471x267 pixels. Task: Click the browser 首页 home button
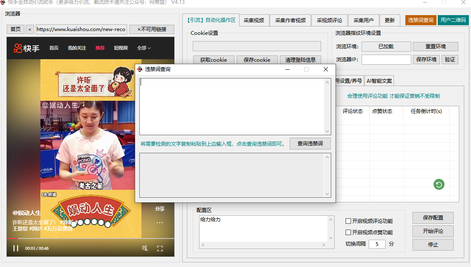16,29
